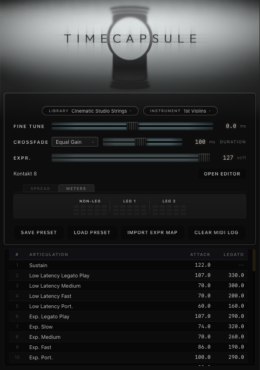This screenshot has width=260, height=370.
Task: Open the Library dropdown Cinematic Studio Strings
Action: point(90,111)
